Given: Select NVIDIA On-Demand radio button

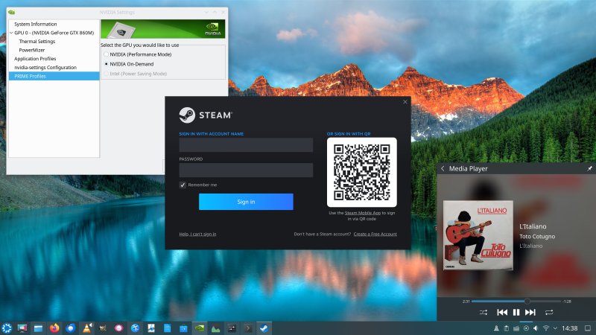Looking at the screenshot, I should (107, 64).
